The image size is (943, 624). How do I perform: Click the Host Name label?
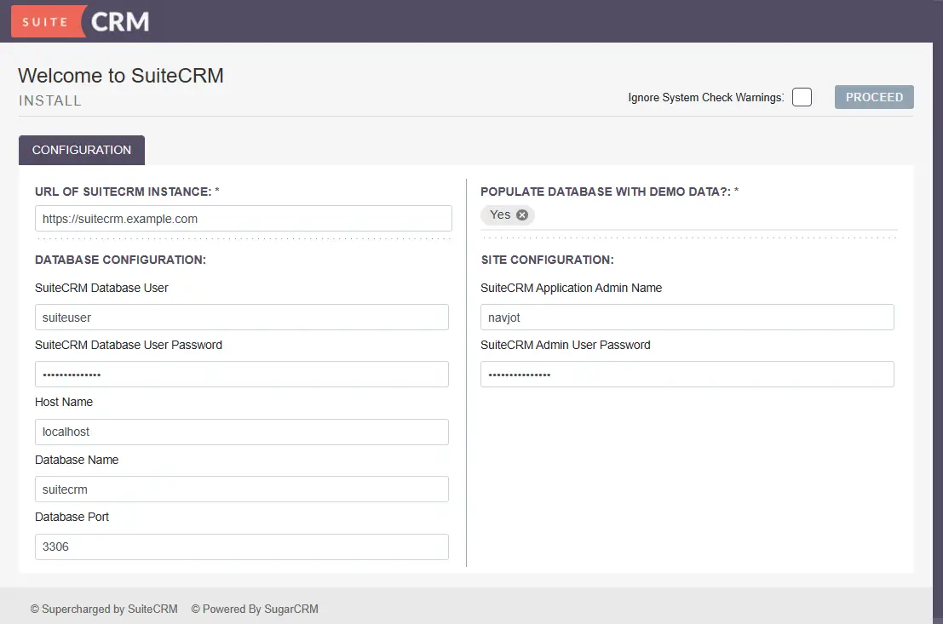[64, 402]
